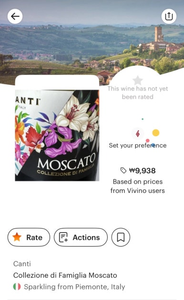Open the Actions button
Screen dimensions: 184x300
pos(81,237)
